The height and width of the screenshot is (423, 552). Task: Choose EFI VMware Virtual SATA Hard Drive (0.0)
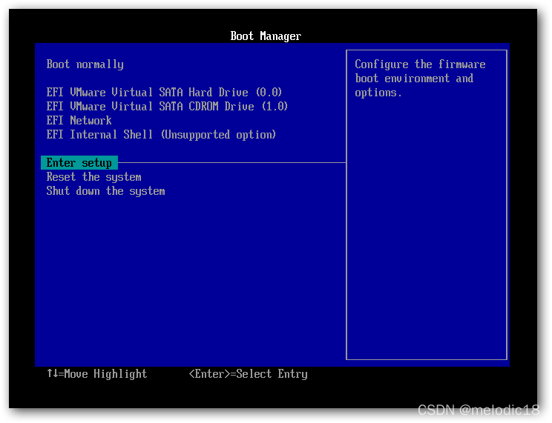pos(164,93)
